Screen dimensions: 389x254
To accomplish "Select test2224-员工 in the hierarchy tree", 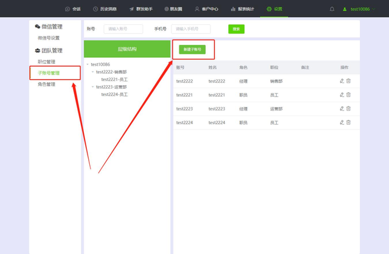I will click(x=114, y=95).
